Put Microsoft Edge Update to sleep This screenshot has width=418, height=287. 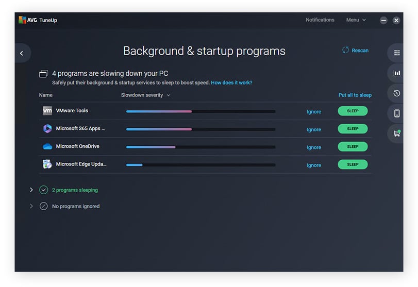point(353,164)
